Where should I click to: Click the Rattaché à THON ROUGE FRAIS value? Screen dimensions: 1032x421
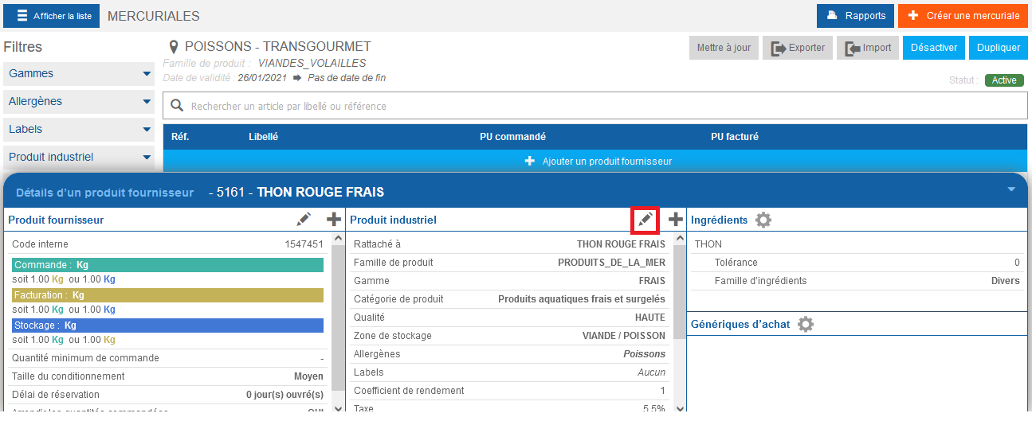pos(621,244)
